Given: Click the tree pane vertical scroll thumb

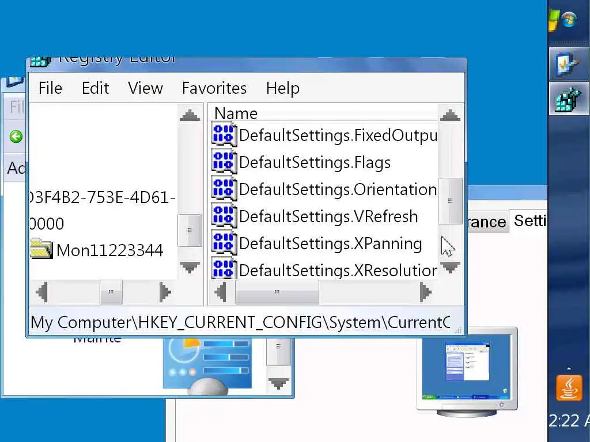Looking at the screenshot, I should pos(190,230).
